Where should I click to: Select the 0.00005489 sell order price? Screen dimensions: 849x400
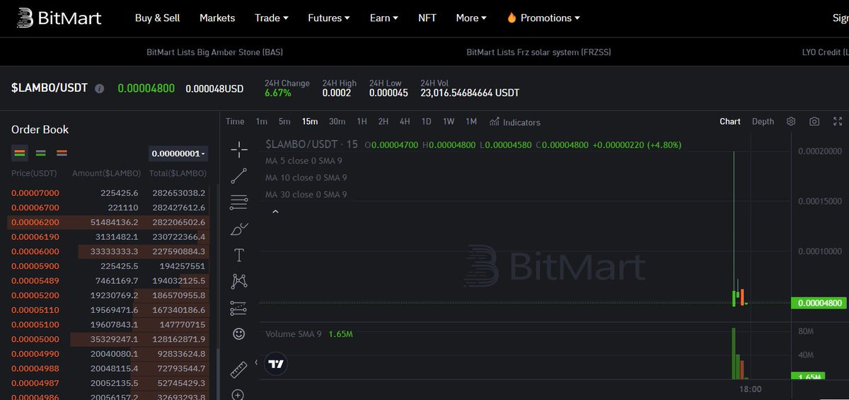[x=35, y=280]
